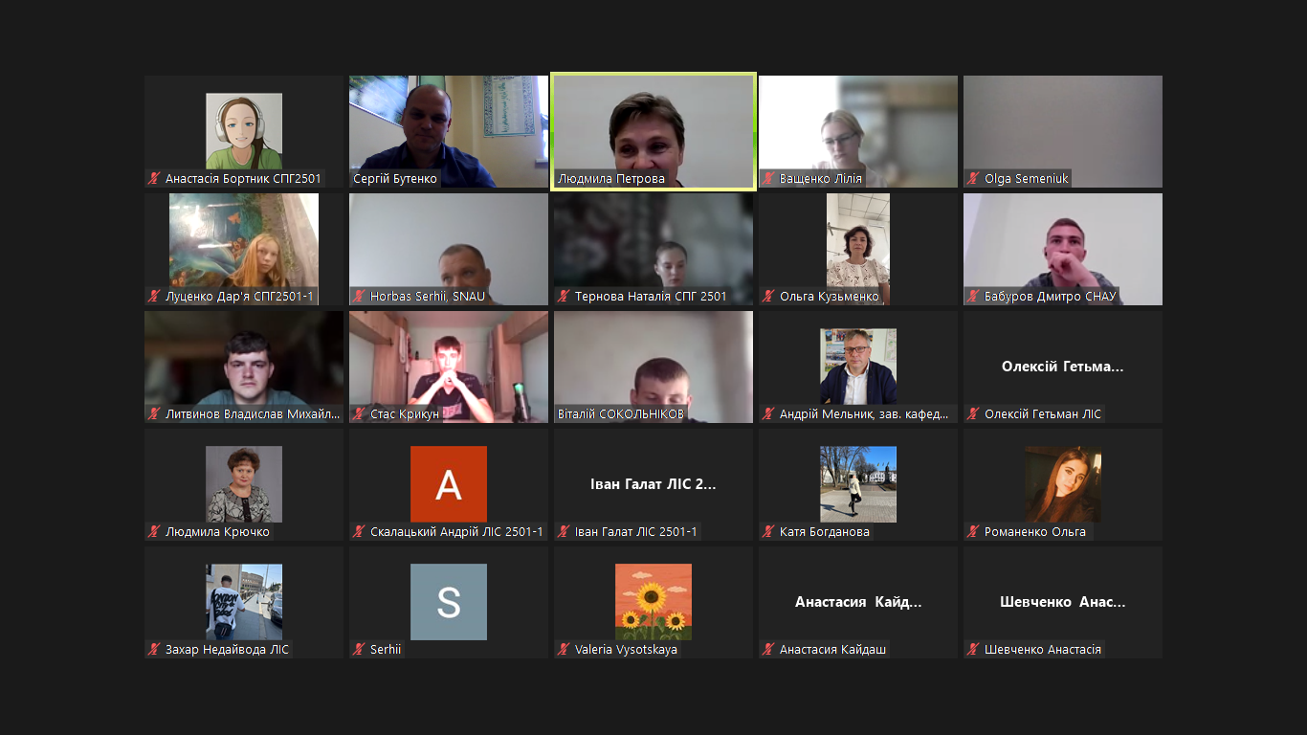The height and width of the screenshot is (735, 1307).
Task: Click the name label 'Стас Крикун'
Action: [x=405, y=414]
